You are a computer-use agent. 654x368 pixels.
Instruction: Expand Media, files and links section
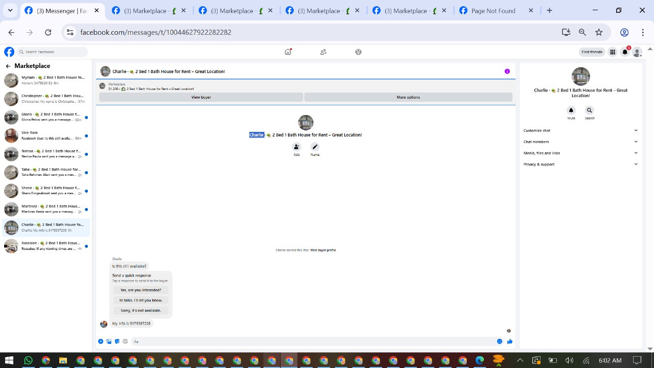tap(580, 153)
